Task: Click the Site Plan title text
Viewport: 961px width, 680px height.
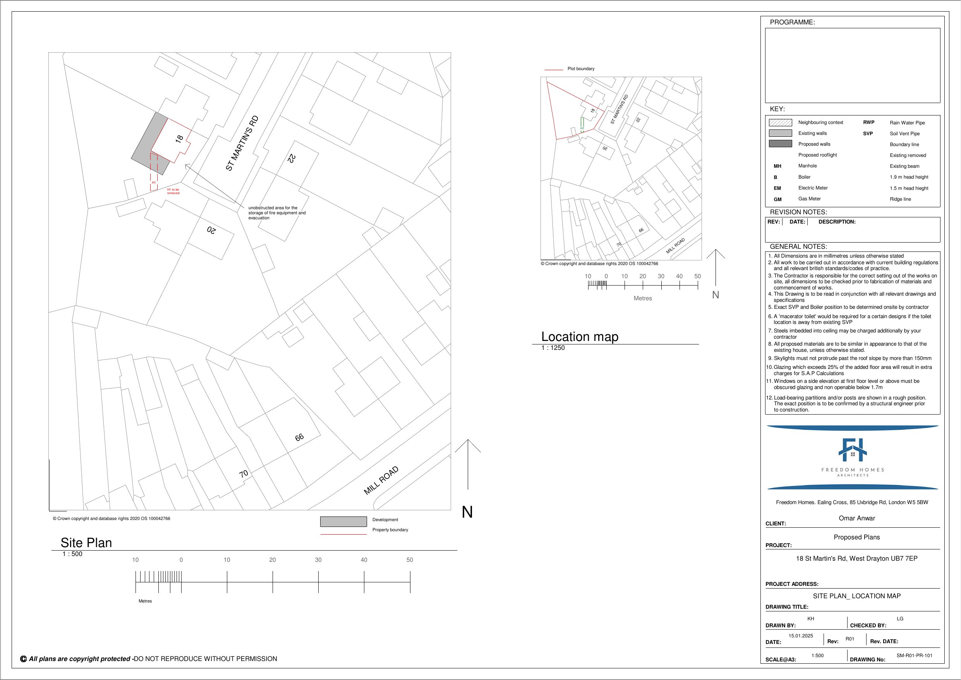Action: (86, 542)
